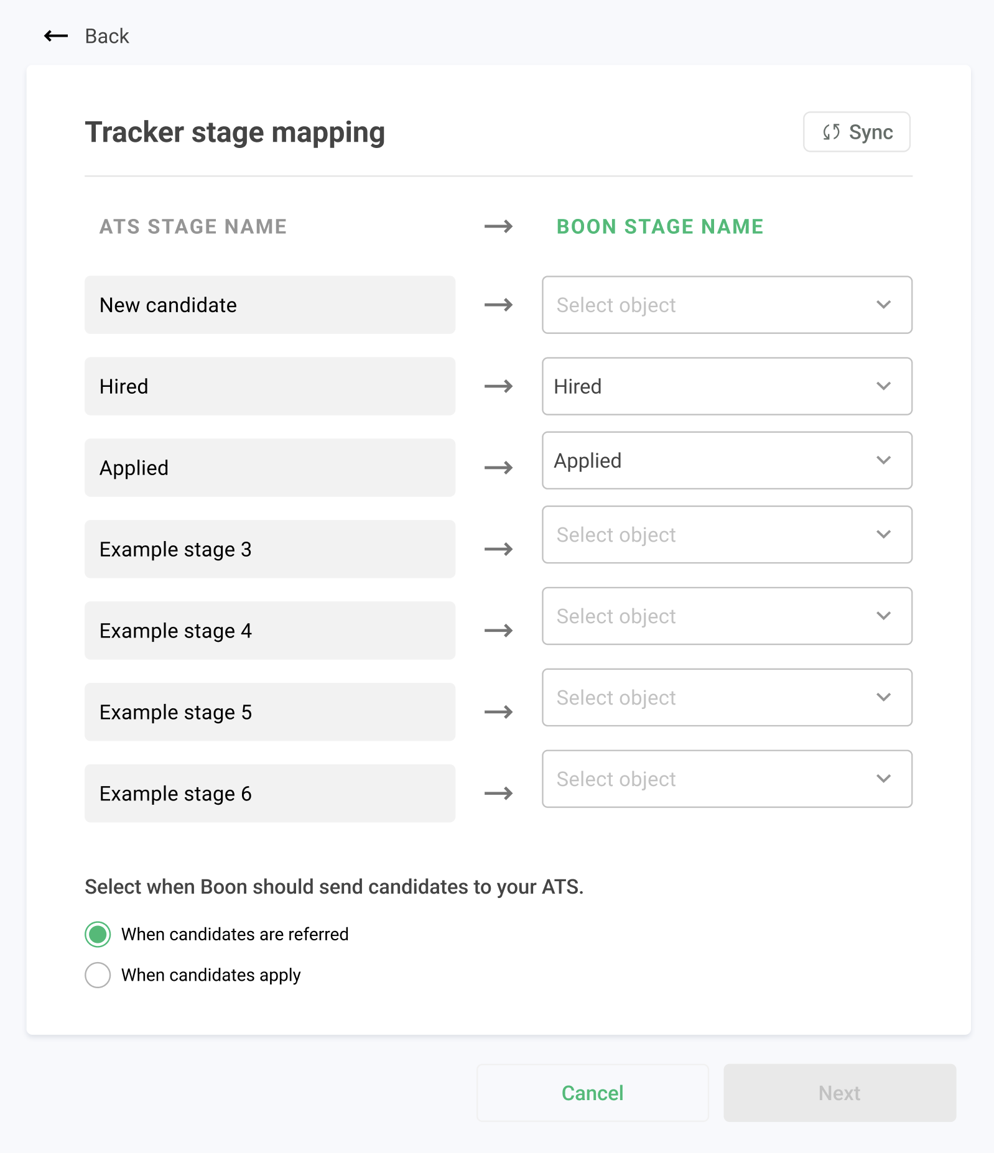Image resolution: width=994 pixels, height=1153 pixels.
Task: Click the arrow icon beside New candidate
Action: (498, 305)
